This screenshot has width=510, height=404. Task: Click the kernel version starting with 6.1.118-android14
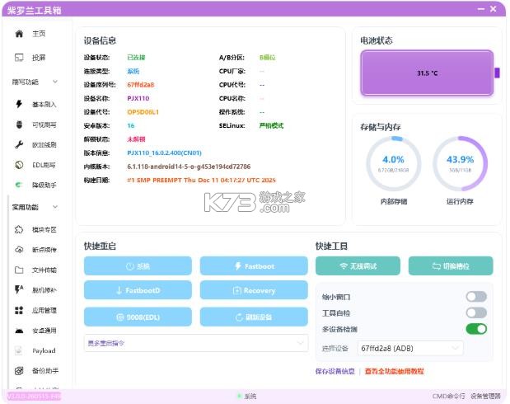pyautogui.click(x=189, y=167)
